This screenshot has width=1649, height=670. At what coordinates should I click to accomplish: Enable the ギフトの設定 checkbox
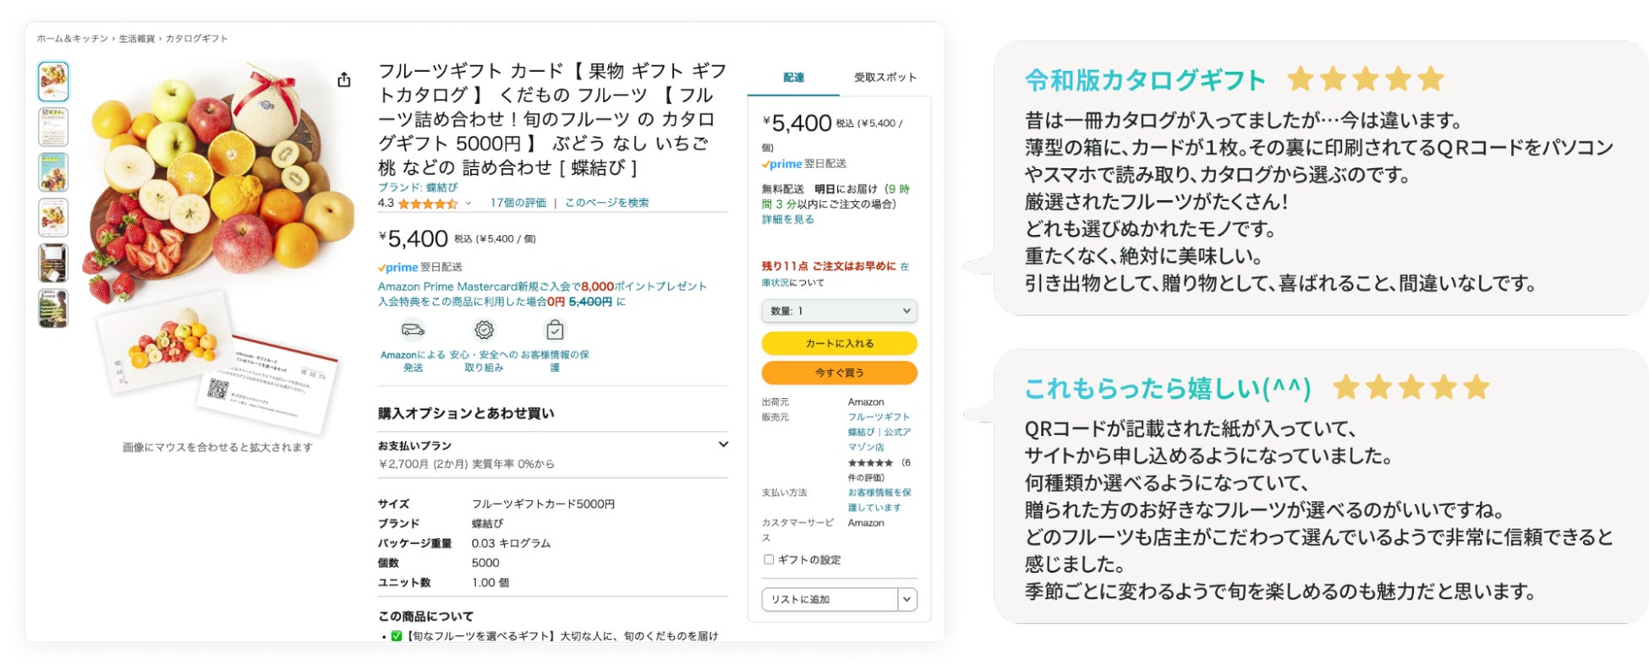pos(769,559)
